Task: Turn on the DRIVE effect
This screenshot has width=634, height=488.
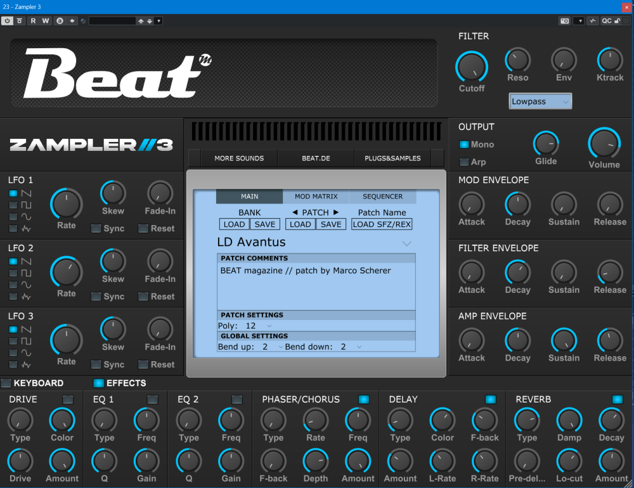Action: tap(68, 399)
